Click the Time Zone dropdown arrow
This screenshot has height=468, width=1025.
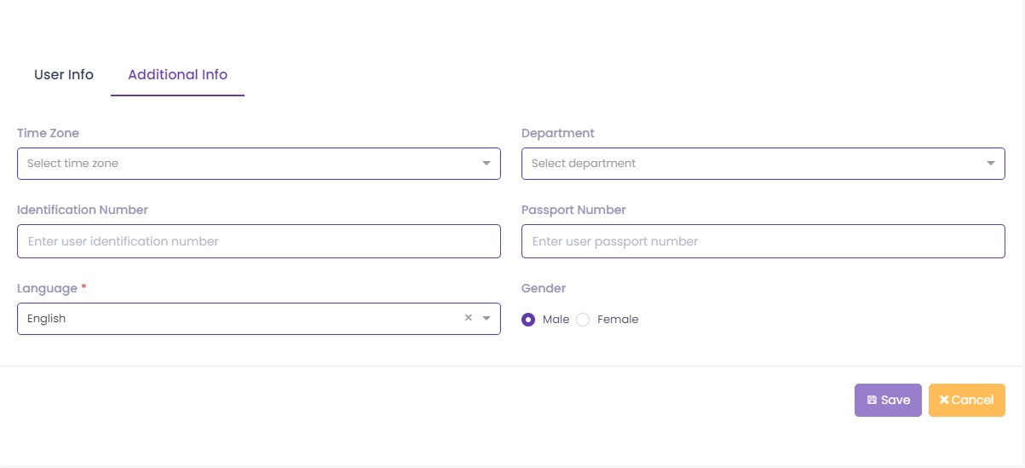(487, 163)
